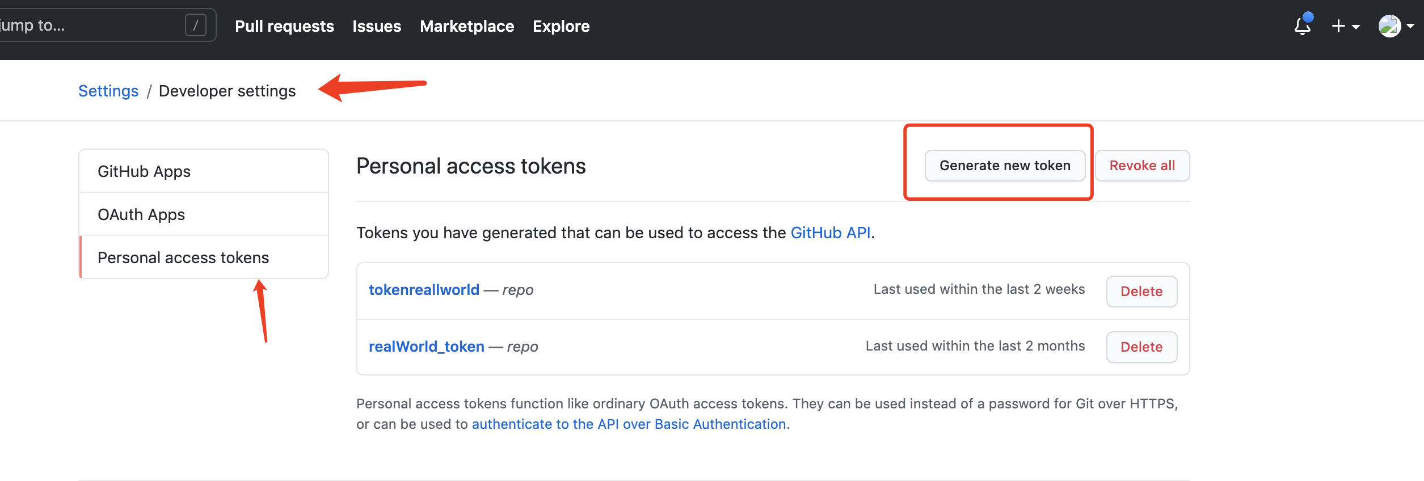
Task: Select Personal access tokens sidebar item
Action: point(204,258)
